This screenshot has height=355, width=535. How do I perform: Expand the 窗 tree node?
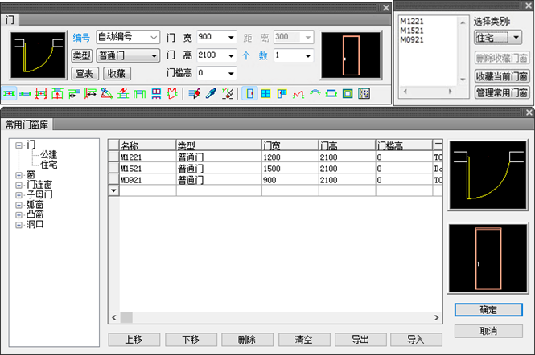(x=19, y=175)
